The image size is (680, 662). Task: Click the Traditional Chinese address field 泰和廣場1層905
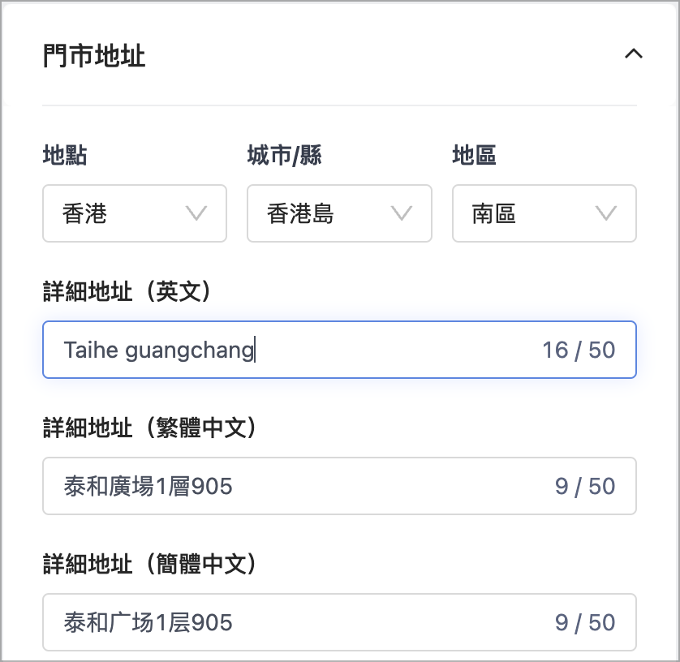[x=339, y=486]
